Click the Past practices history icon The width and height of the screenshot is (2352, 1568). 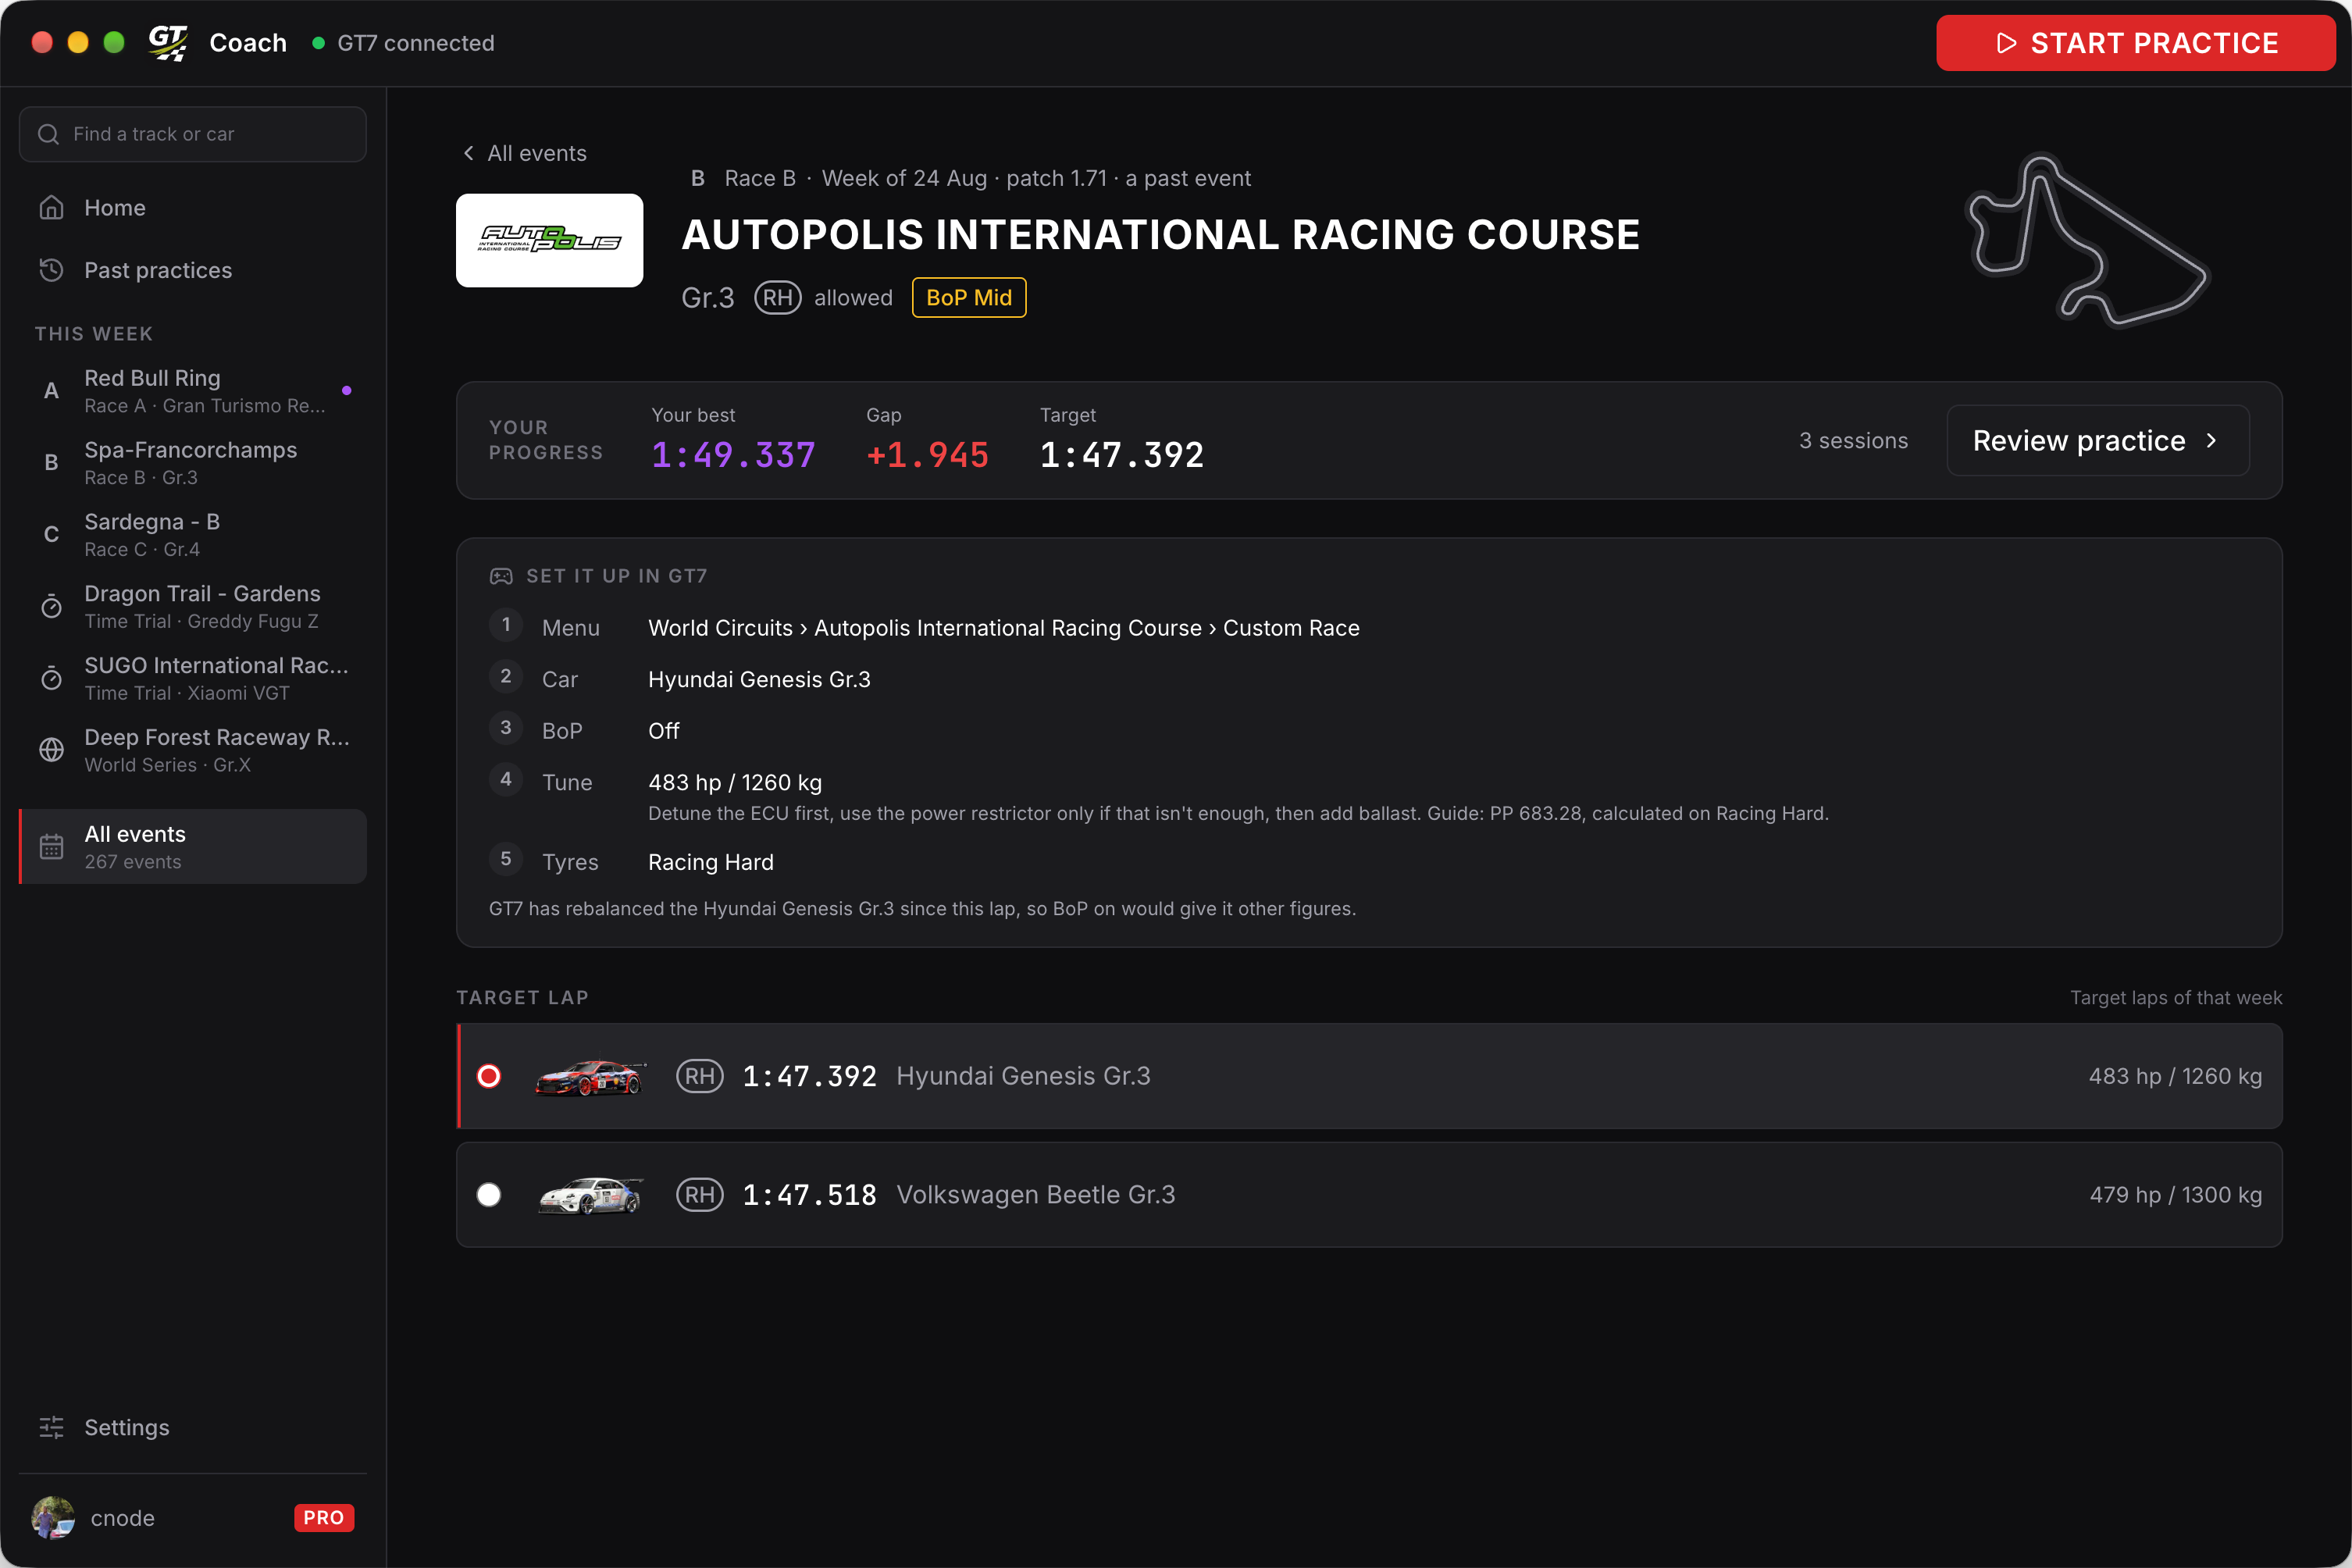pyautogui.click(x=51, y=270)
